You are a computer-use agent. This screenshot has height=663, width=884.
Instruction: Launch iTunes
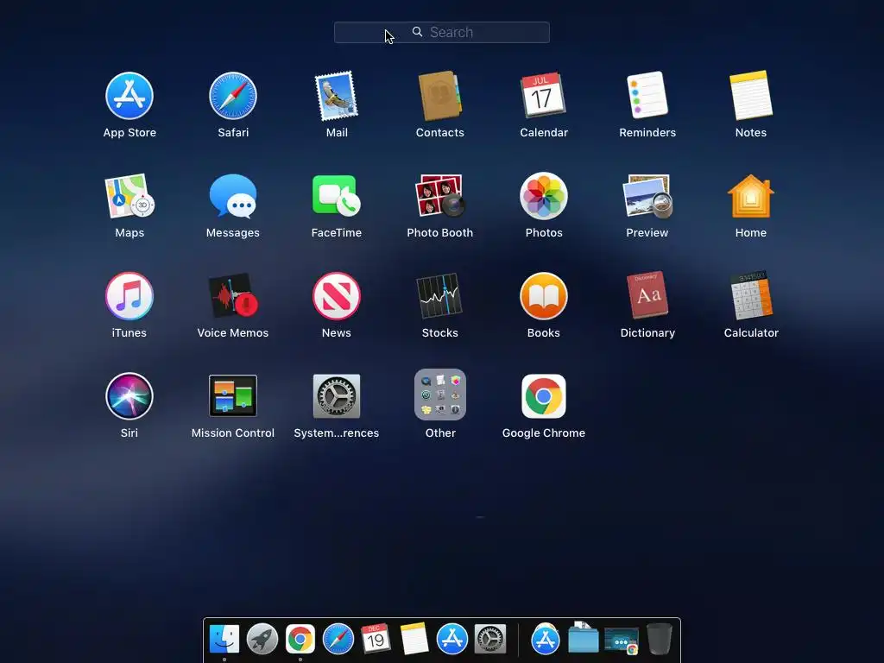129,296
